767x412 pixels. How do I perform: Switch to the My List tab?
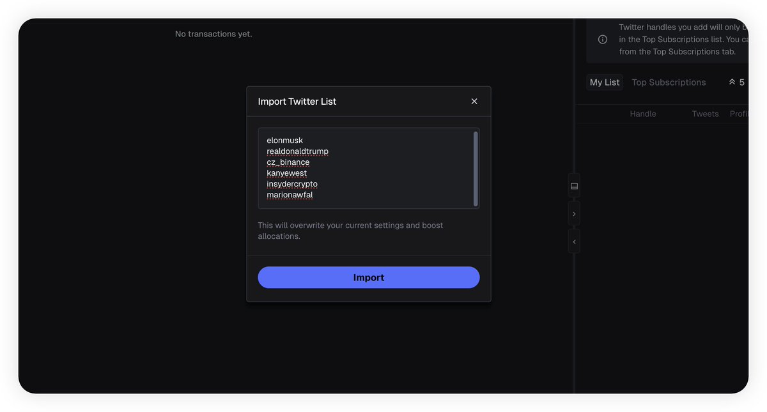coord(605,82)
